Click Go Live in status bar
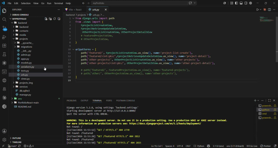This screenshot has width=278, height=148. pos(252,146)
